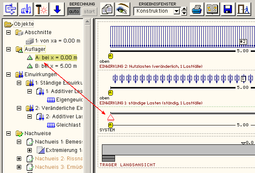Screen dimensions: 255x173
Task: Expand the Nachweis 2: Rissnachweis node
Action: 19,159
